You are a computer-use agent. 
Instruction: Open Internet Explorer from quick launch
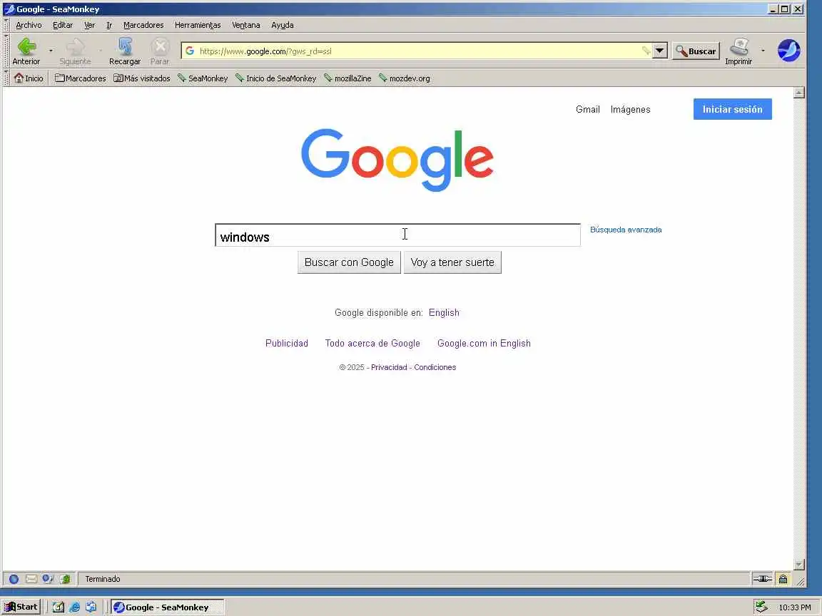(x=74, y=607)
